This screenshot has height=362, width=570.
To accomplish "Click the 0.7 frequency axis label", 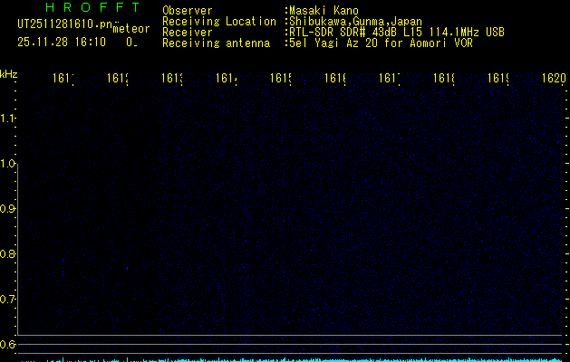I will coord(7,300).
